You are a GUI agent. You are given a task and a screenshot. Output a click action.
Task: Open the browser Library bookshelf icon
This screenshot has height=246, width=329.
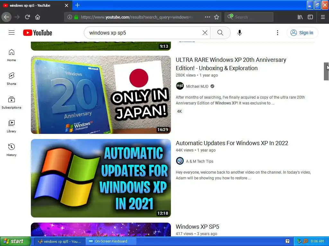[300, 17]
